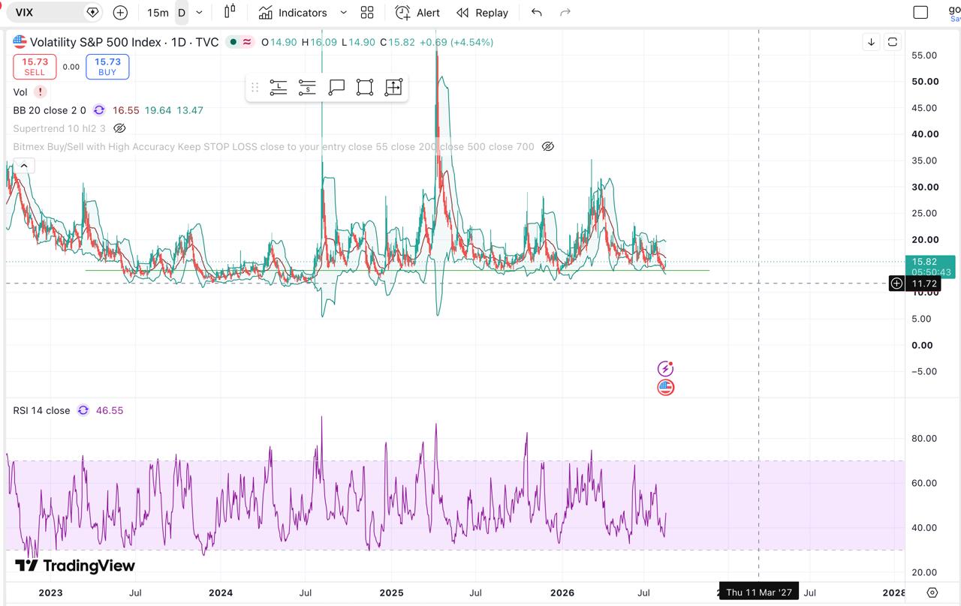
Task: Click the US flag event marker
Action: coord(666,388)
